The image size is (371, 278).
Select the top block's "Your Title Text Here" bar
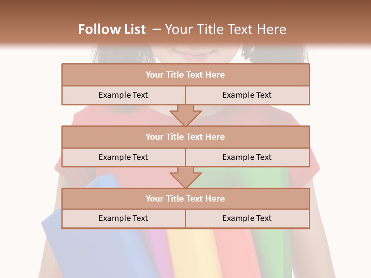(185, 75)
